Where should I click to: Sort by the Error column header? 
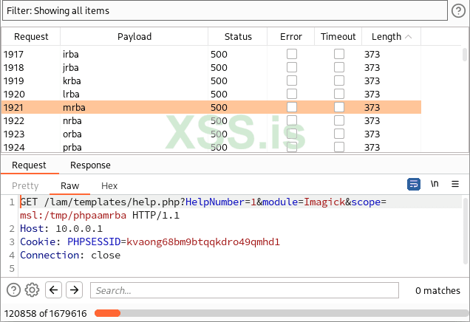290,36
